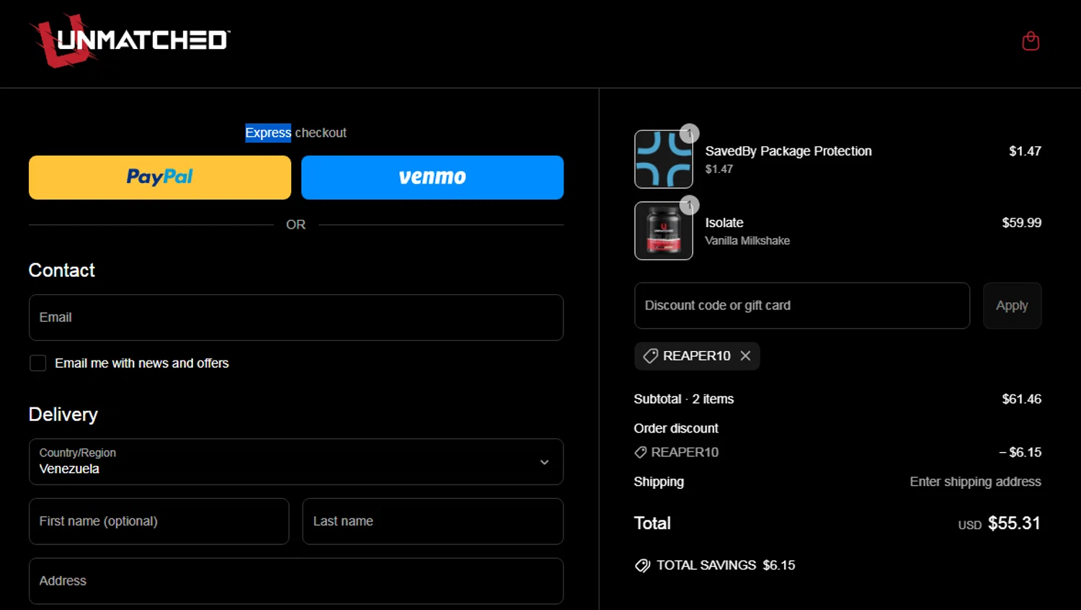This screenshot has width=1081, height=610.
Task: Click the Shipping label
Action: click(659, 482)
